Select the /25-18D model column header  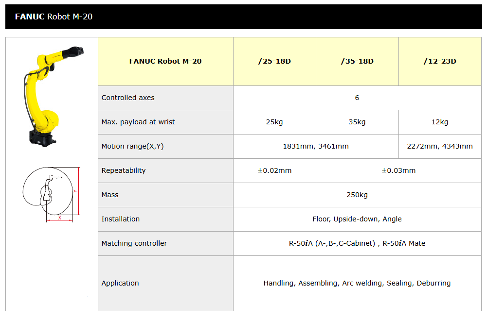[274, 61]
